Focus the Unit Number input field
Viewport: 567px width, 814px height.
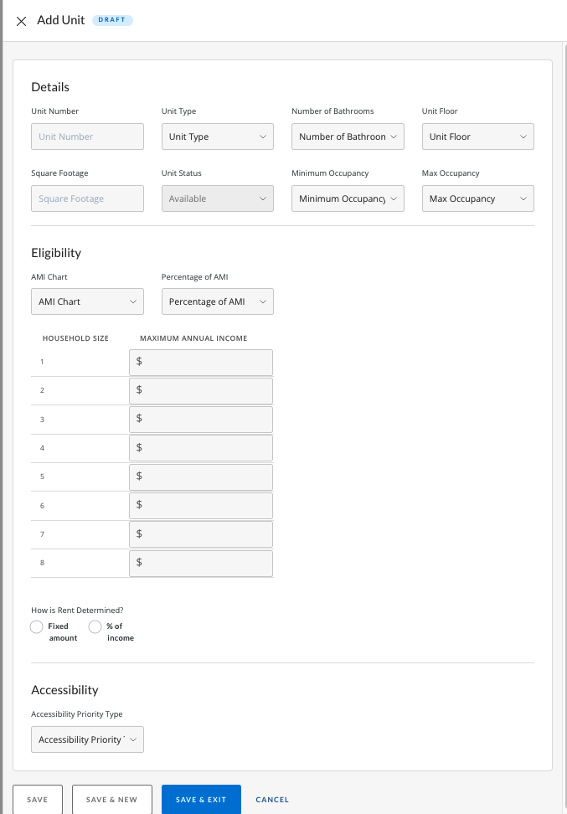[87, 137]
